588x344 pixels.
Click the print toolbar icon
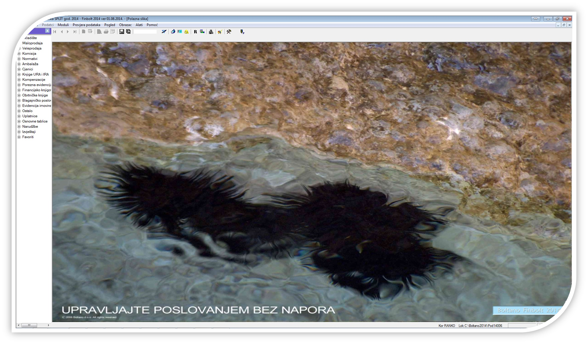[x=106, y=32]
